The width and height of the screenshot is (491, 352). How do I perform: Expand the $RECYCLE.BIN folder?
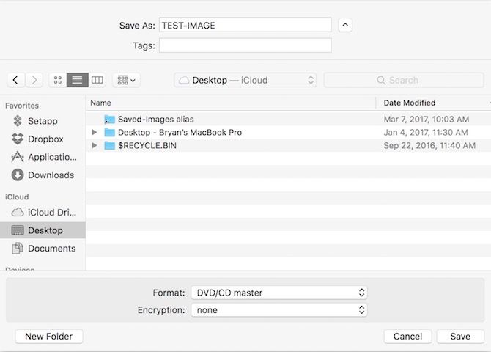pyautogui.click(x=94, y=146)
